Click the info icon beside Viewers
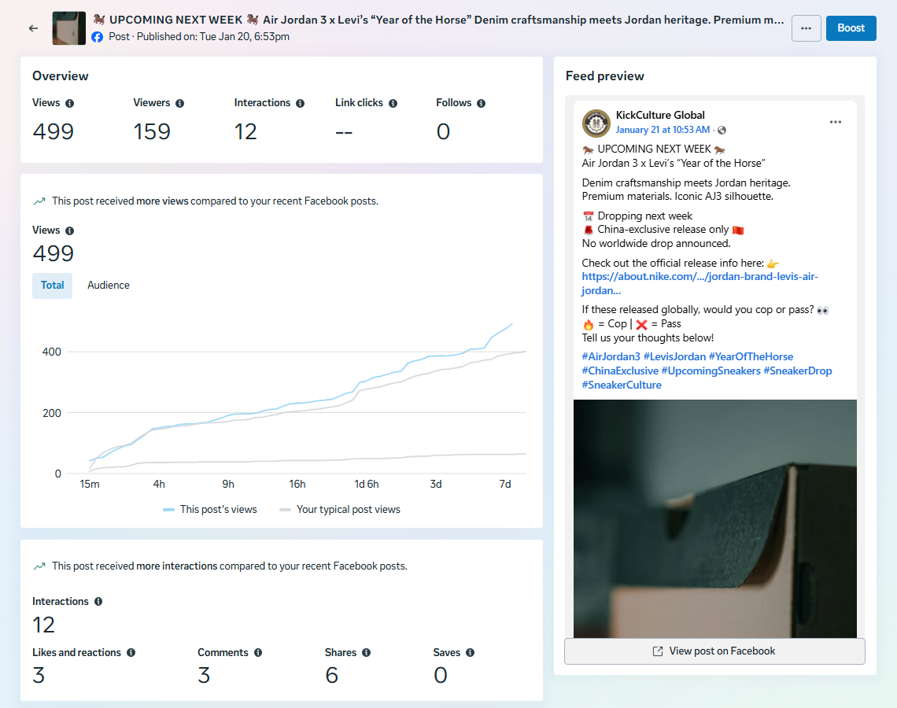Viewport: 897px width, 708px height. point(180,103)
